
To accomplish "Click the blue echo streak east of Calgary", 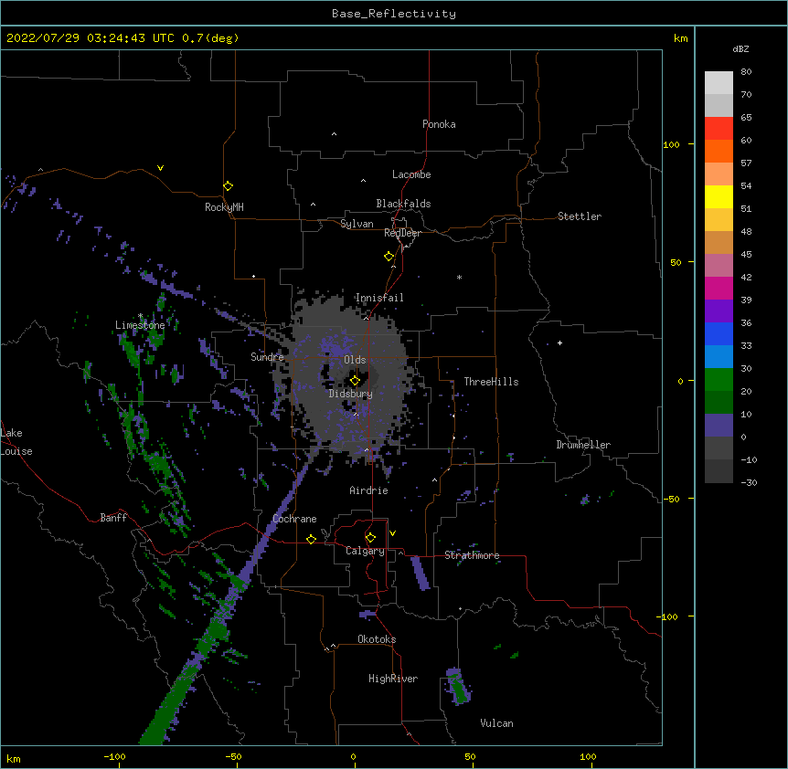I will 421,574.
